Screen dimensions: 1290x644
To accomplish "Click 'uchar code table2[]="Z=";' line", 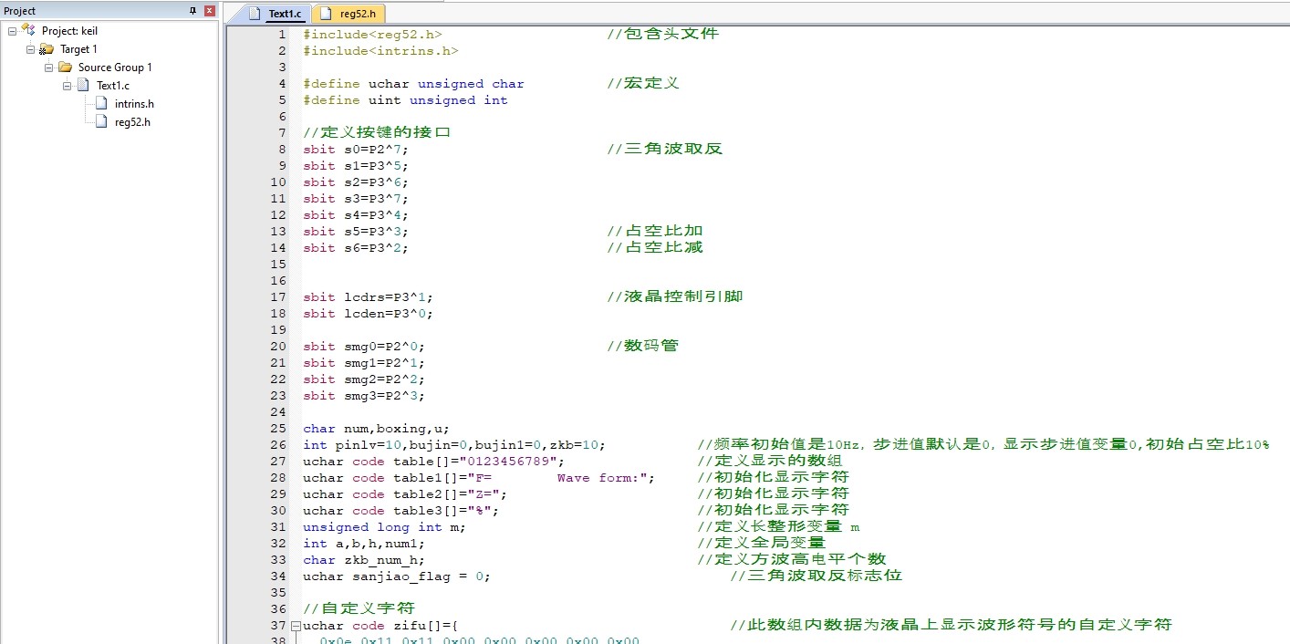I will click(x=405, y=494).
